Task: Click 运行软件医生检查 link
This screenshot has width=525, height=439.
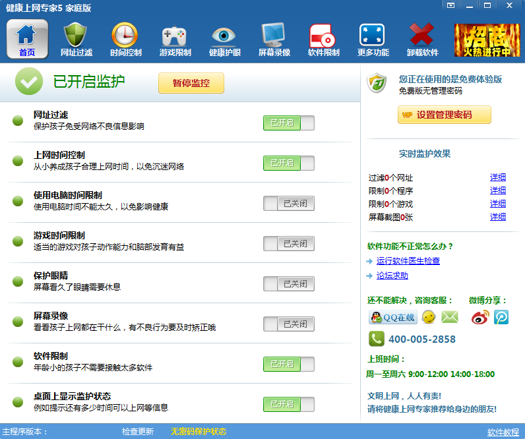Action: tap(408, 260)
